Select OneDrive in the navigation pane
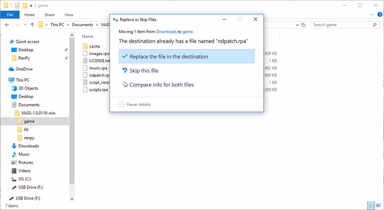Screen dimensions: 384x210 [24, 69]
